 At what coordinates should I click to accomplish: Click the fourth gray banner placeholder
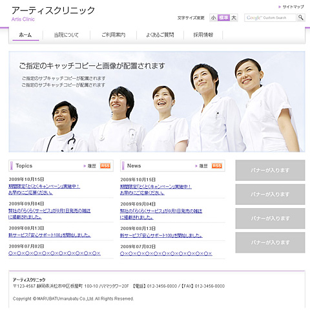click(270, 242)
